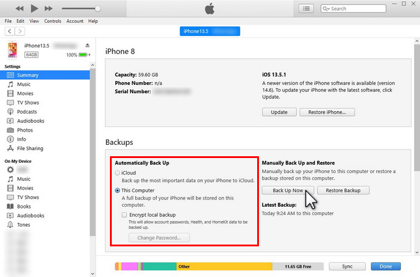Click the volume slider knob
The width and height of the screenshot is (420, 277).
coord(98,8)
